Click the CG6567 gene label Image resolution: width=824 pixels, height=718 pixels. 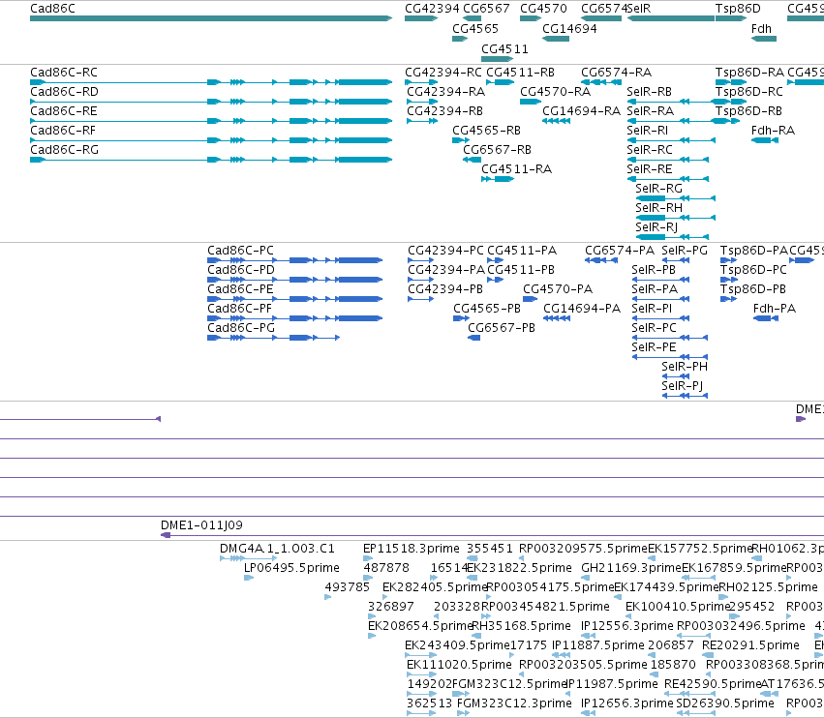point(486,9)
